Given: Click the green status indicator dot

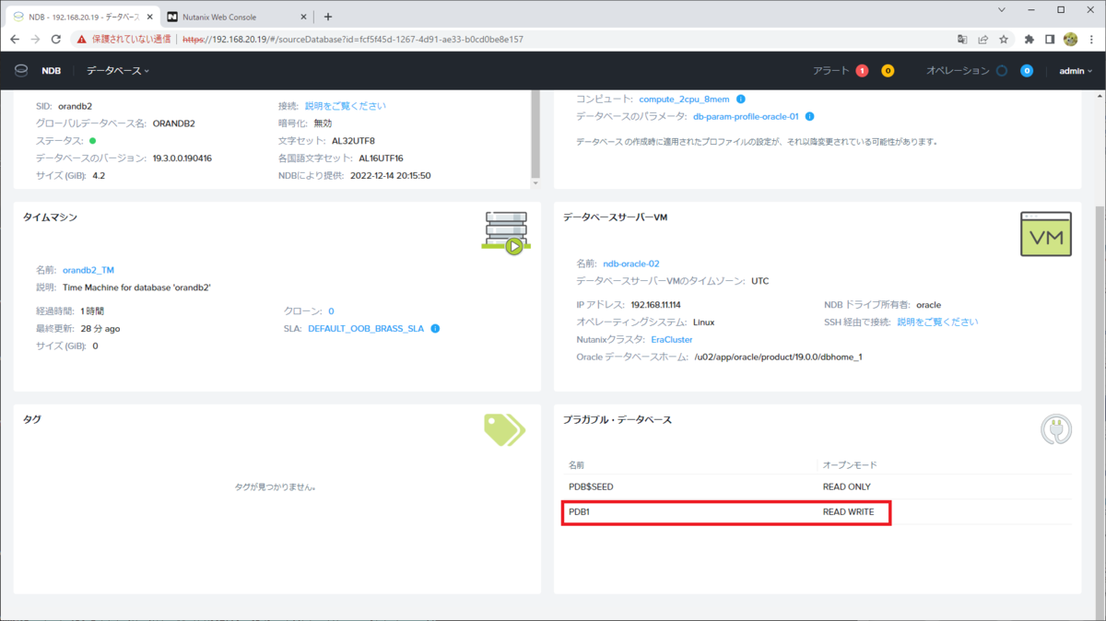Looking at the screenshot, I should [92, 141].
